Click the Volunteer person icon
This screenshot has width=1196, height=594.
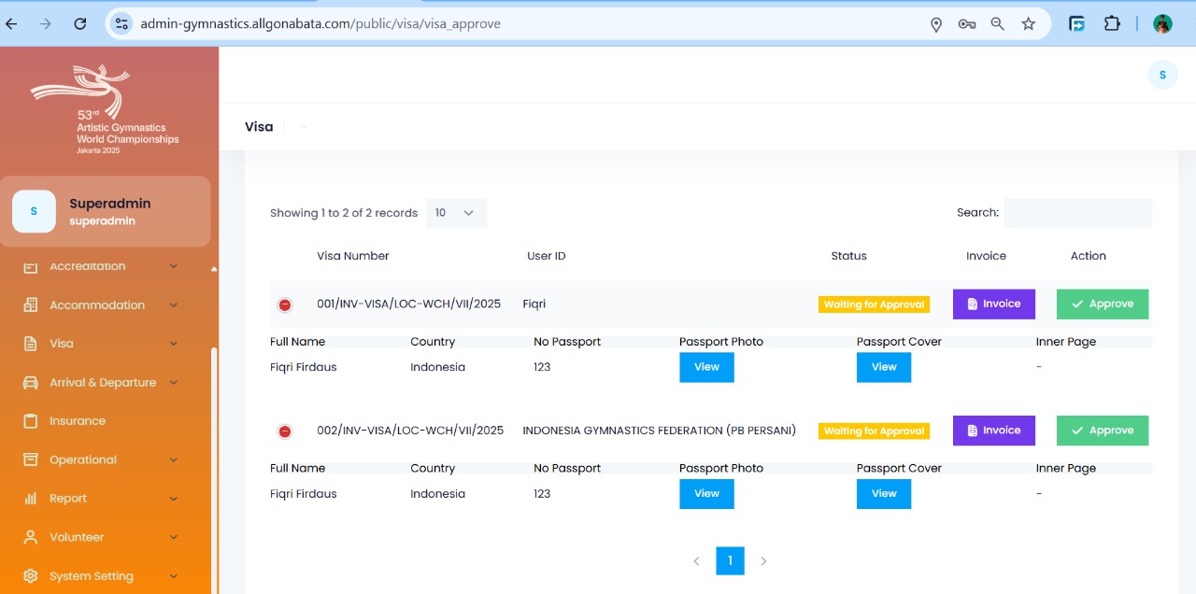31,538
